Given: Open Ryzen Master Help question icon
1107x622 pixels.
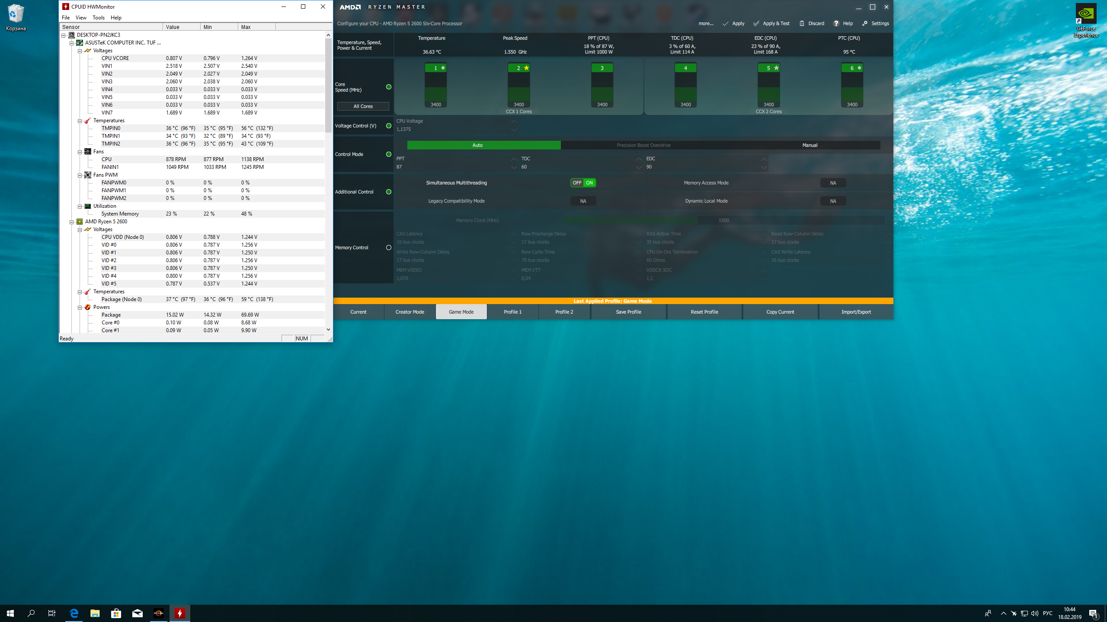Looking at the screenshot, I should coord(836,23).
